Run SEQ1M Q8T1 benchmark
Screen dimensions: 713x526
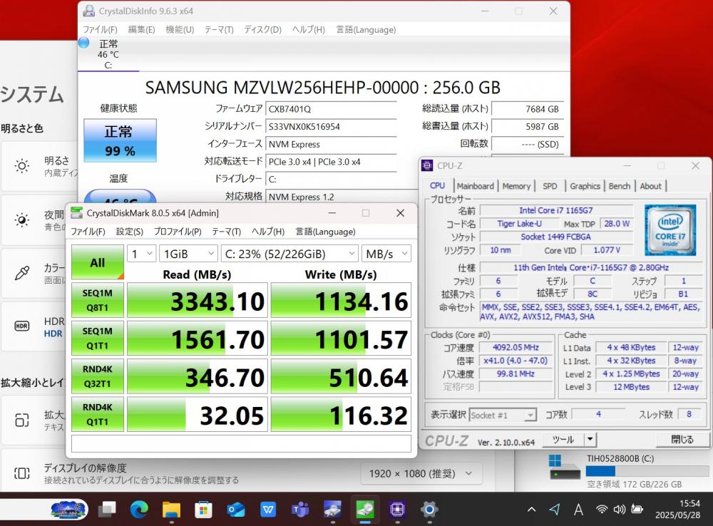97,300
